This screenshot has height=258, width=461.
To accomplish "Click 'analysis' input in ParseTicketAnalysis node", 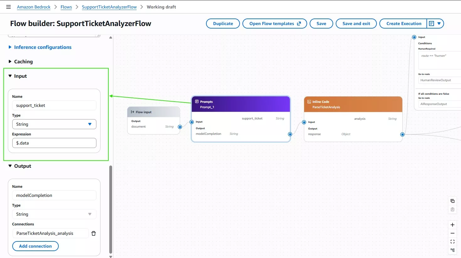I will [360, 119].
